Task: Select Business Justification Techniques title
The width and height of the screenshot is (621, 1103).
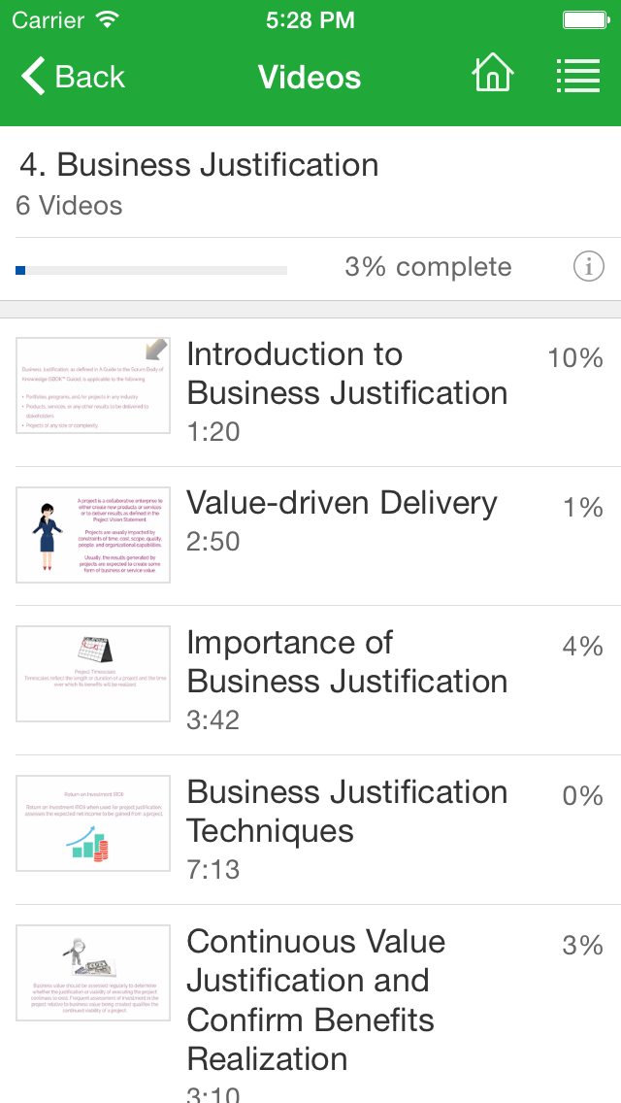Action: pyautogui.click(x=346, y=811)
